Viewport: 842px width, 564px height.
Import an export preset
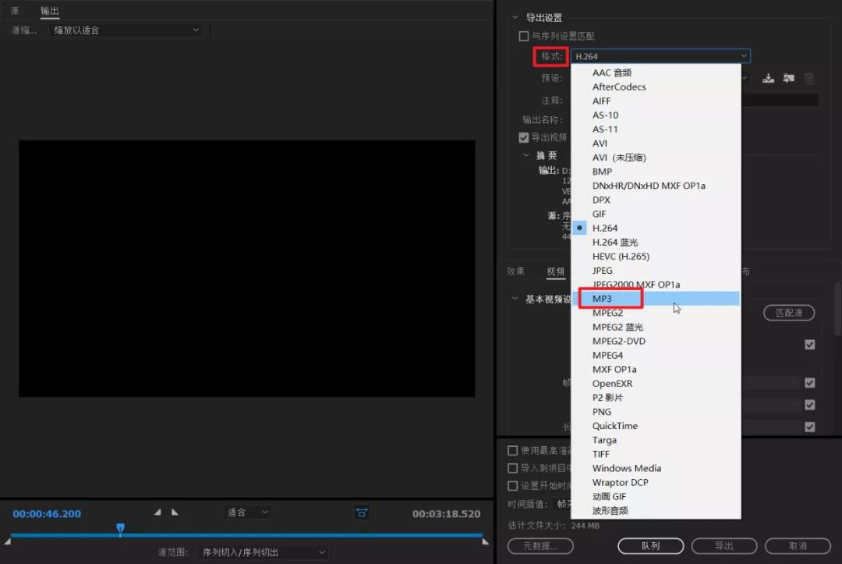tap(788, 78)
